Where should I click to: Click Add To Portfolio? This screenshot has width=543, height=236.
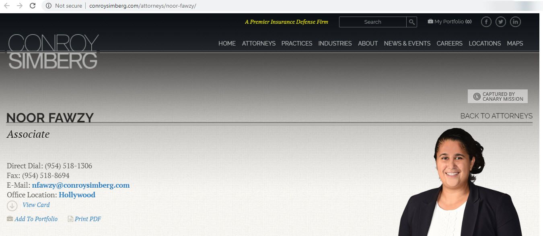tap(36, 219)
